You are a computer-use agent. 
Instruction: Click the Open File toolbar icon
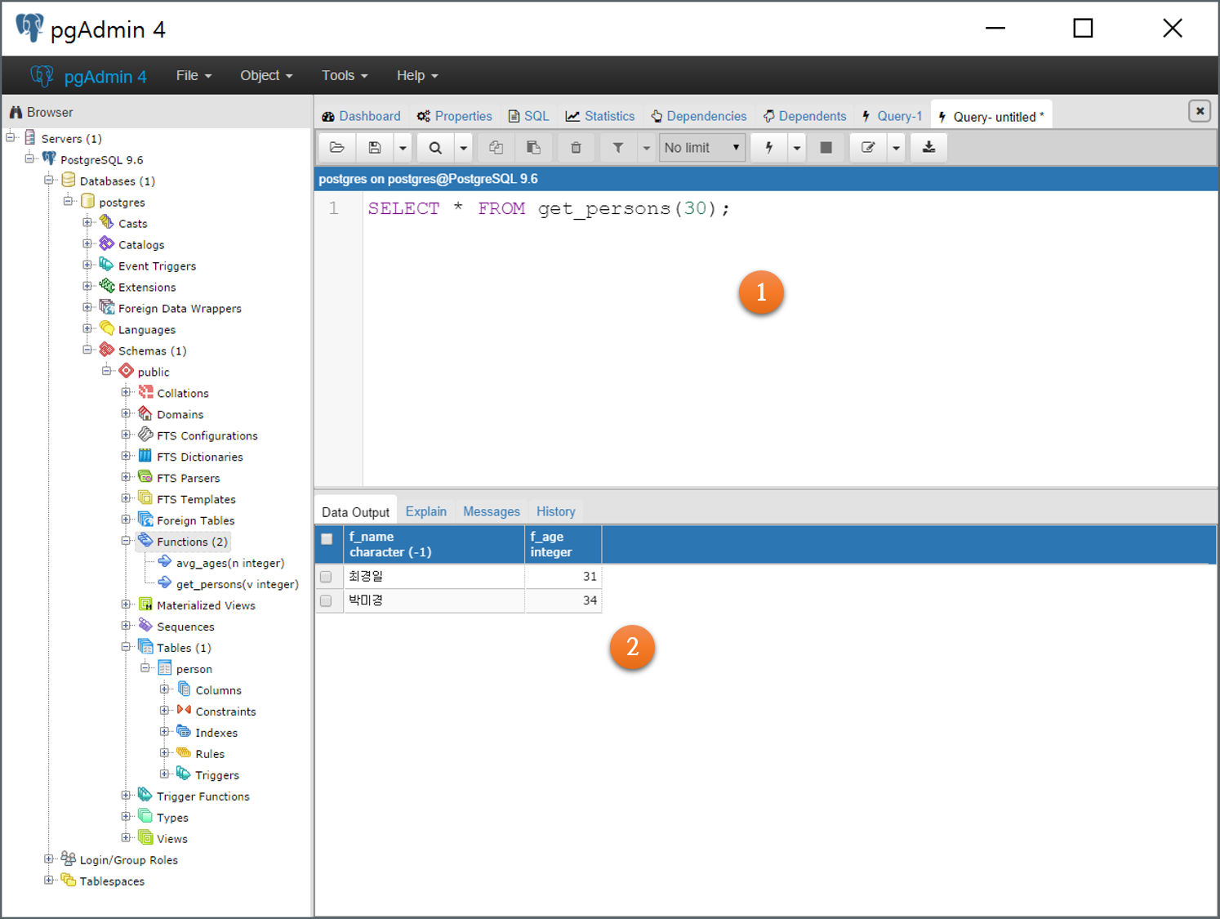click(x=336, y=148)
